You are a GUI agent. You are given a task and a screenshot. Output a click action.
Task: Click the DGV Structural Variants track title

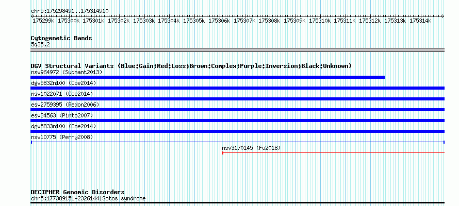pos(191,66)
